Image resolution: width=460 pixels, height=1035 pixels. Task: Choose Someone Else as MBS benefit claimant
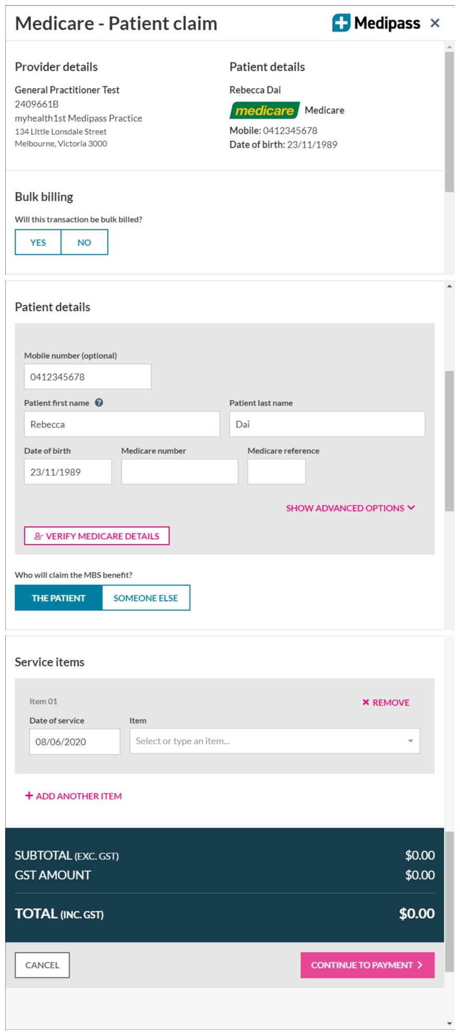[x=146, y=598]
